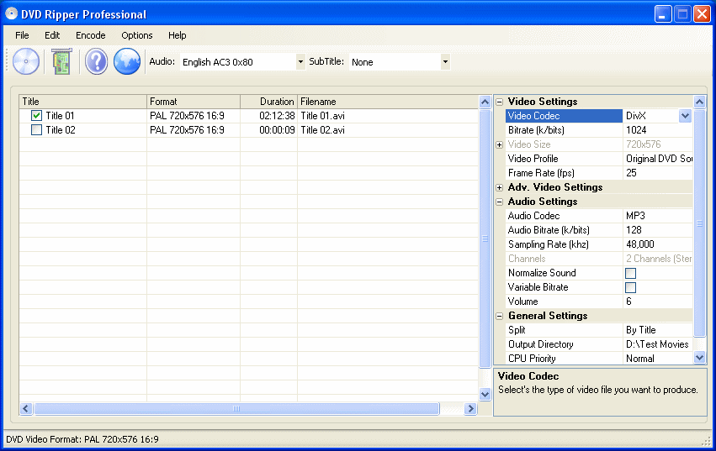This screenshot has width=716, height=451.
Task: Click the settings panel vertical scrollbar thumb
Action: tap(699, 223)
